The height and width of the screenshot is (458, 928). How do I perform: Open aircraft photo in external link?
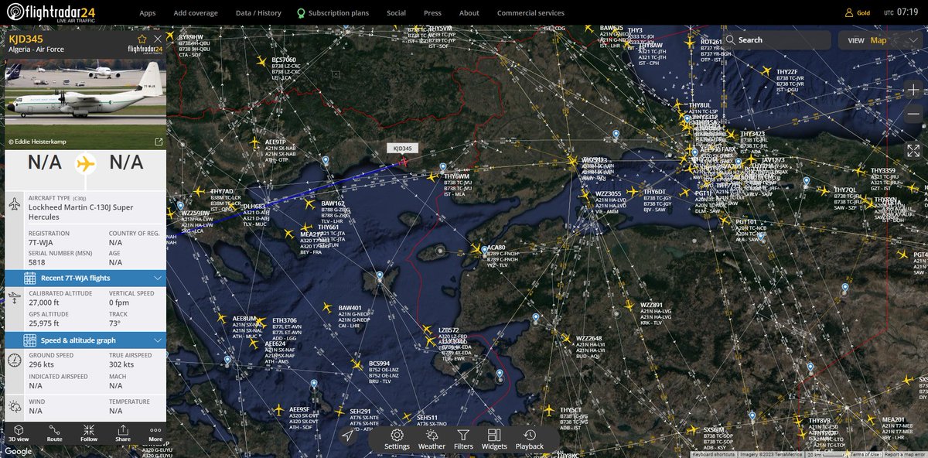tap(159, 142)
